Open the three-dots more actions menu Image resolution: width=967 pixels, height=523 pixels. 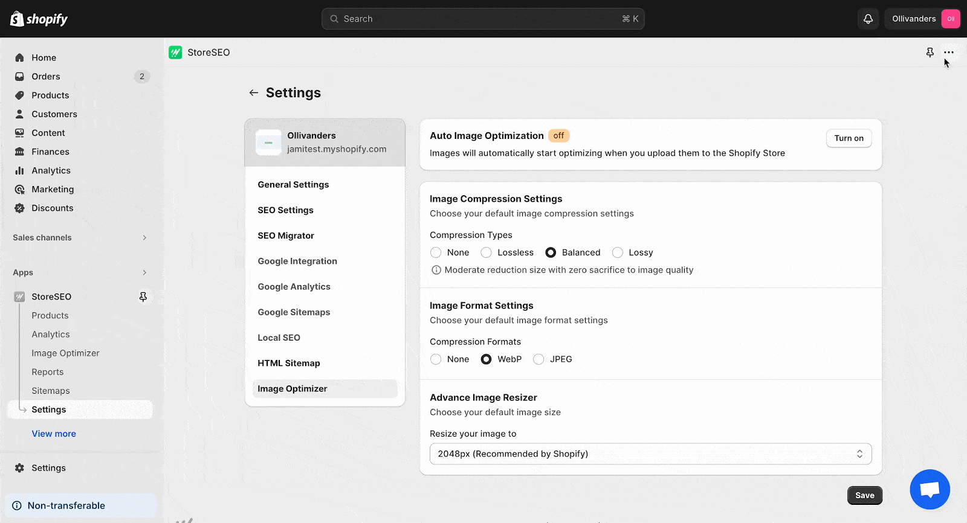949,53
